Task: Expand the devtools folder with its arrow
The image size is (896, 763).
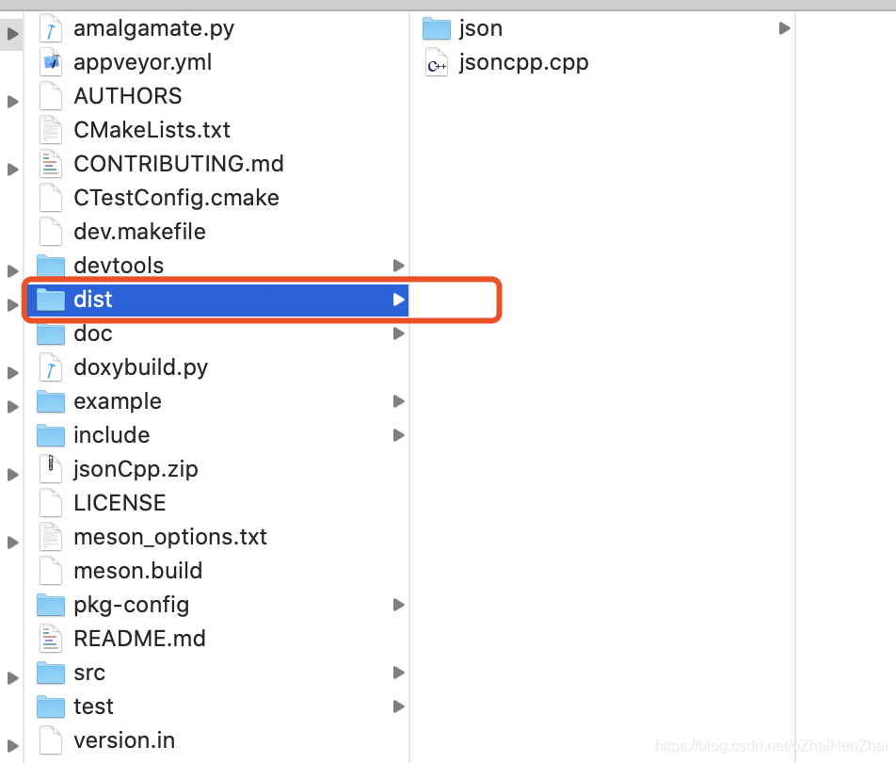Action: (x=398, y=265)
